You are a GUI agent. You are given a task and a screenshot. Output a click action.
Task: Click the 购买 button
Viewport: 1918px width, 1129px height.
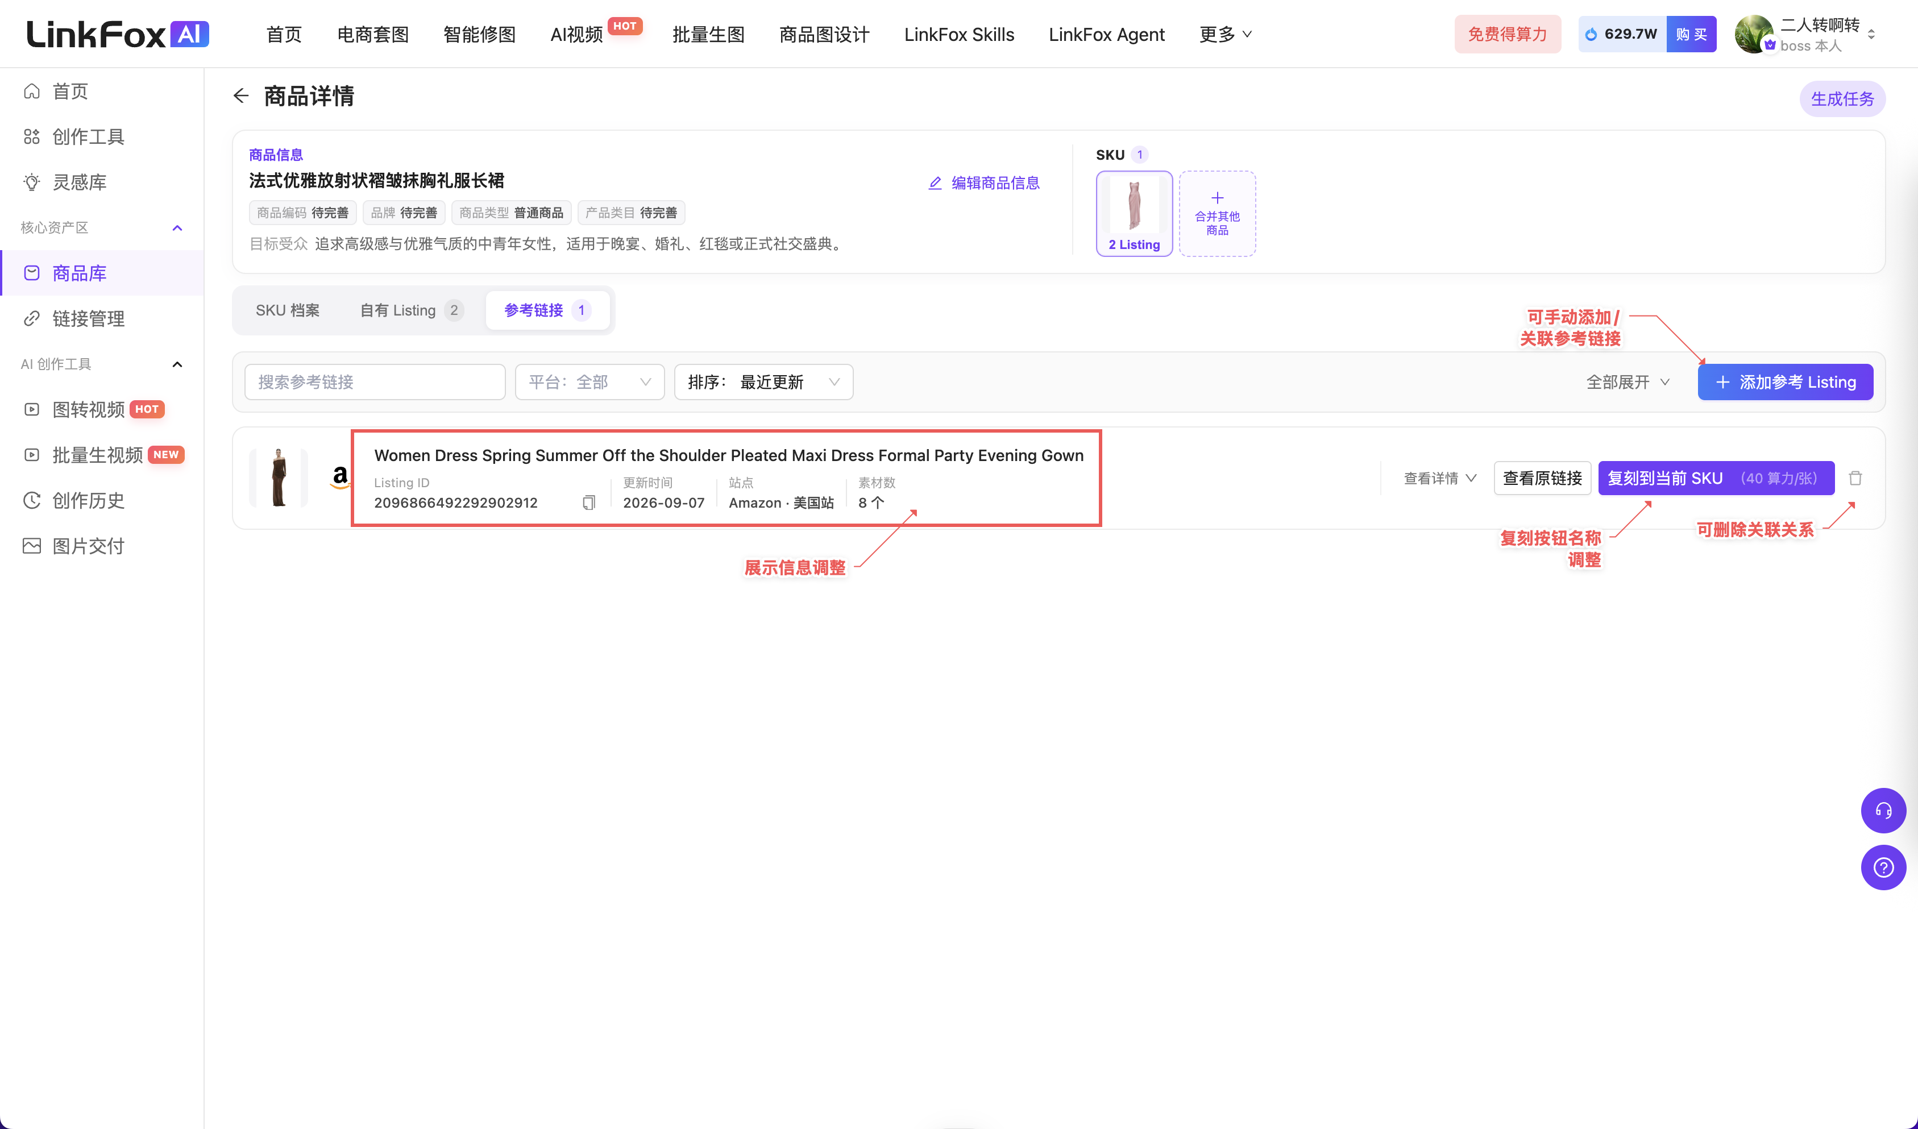tap(1691, 34)
